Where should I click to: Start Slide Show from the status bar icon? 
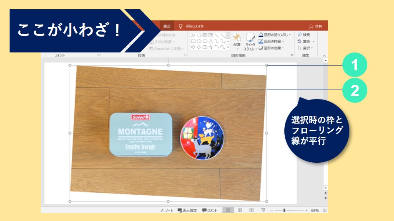click(x=263, y=210)
